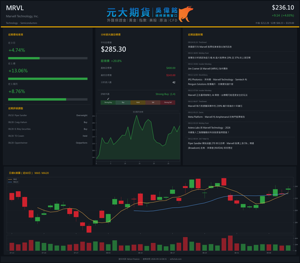Click the analyst count 42
Viewport: 300px width, 263px height.
[174, 82]
